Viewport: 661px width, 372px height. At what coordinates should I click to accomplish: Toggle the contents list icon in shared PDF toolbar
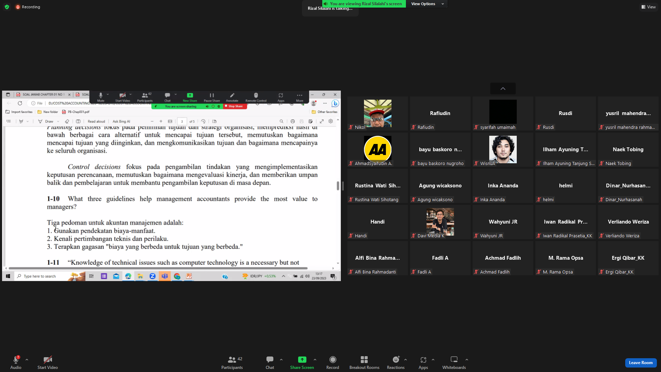[x=9, y=121]
